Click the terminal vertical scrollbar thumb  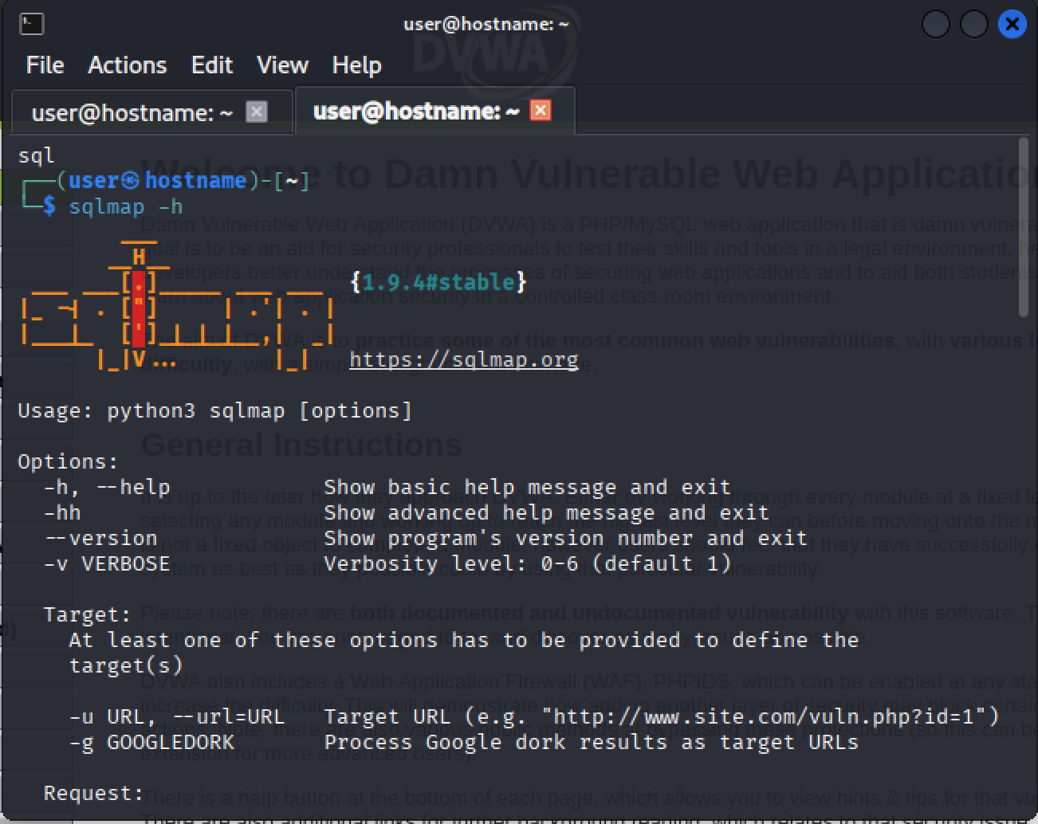1024,227
